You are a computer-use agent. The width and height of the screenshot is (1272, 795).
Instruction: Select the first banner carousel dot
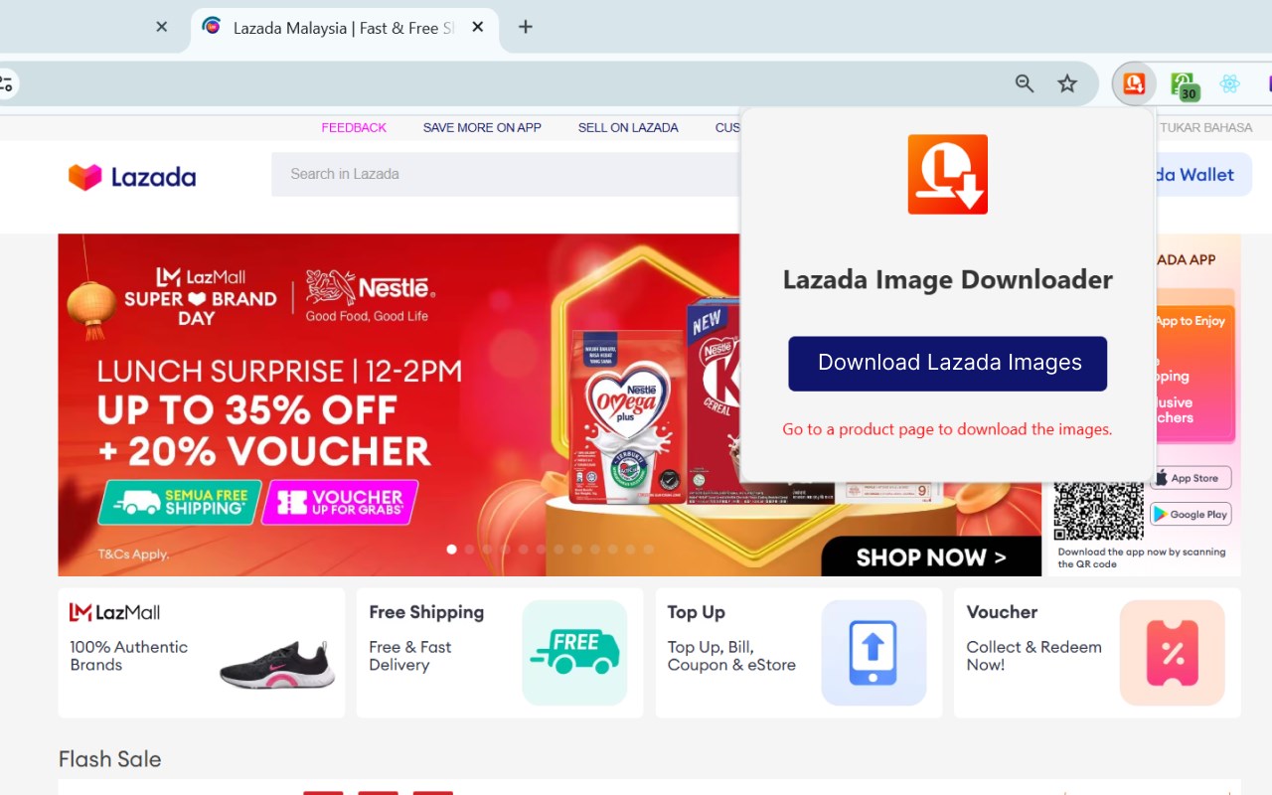click(452, 549)
